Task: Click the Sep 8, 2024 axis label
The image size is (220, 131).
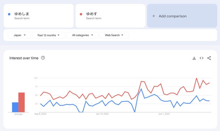Action: coord(40,114)
